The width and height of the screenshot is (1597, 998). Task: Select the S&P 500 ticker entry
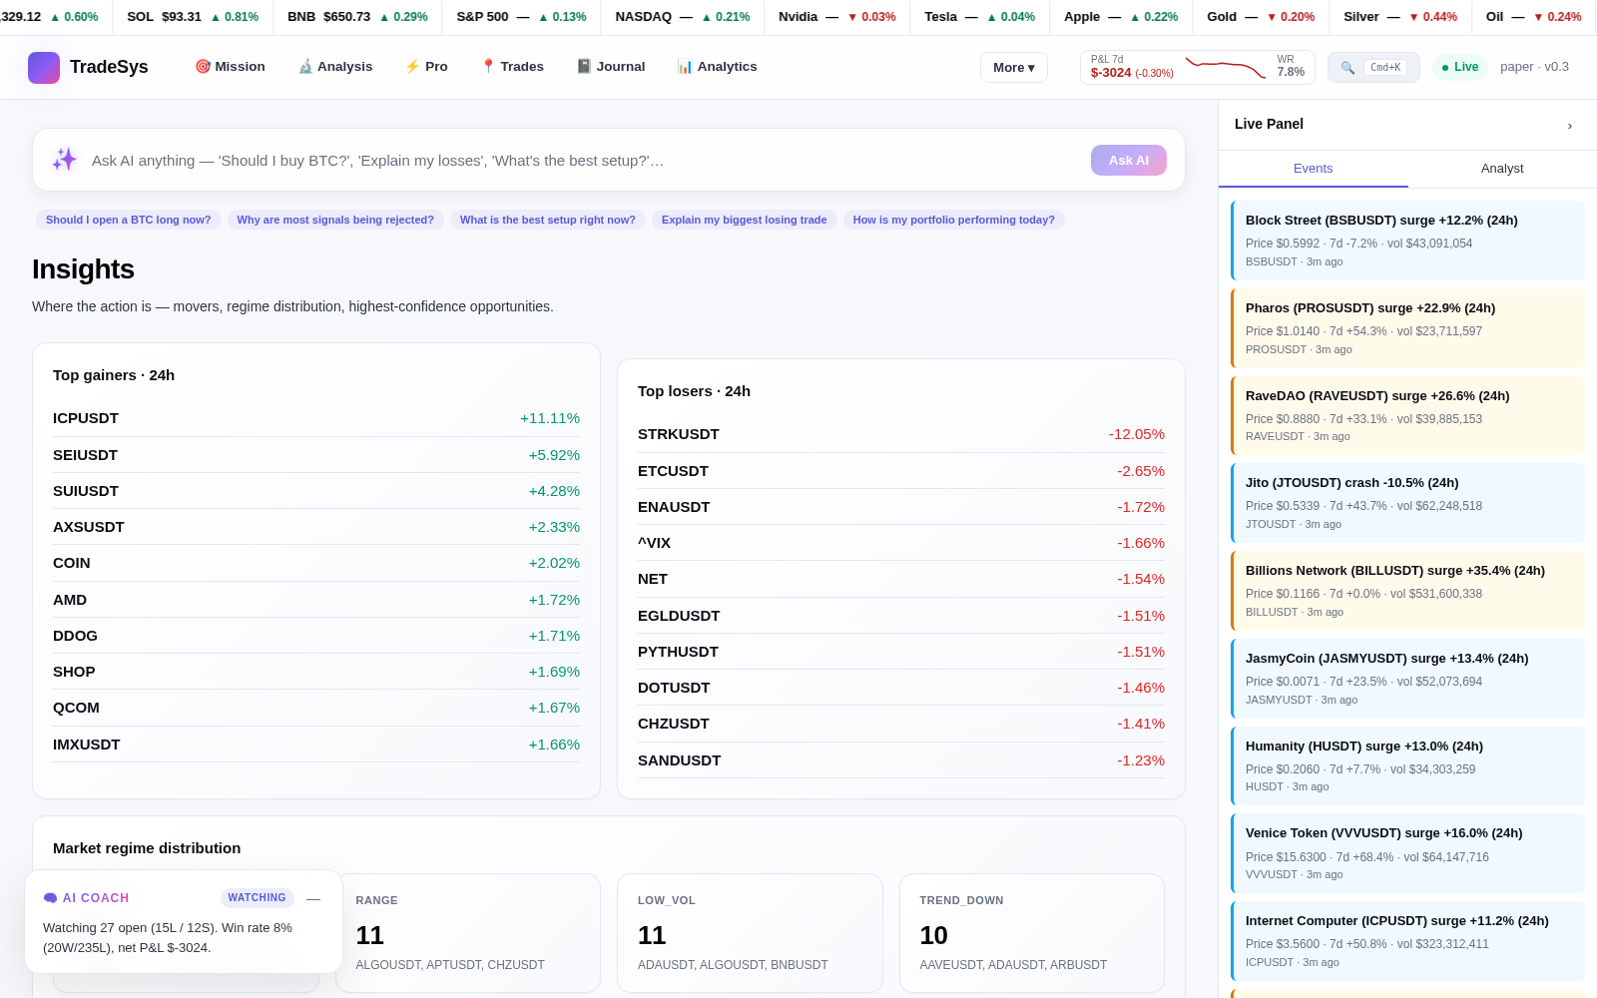522,17
